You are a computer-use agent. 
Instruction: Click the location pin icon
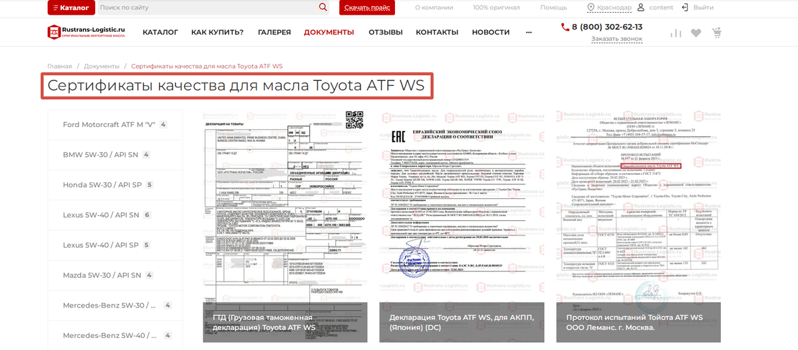591,7
